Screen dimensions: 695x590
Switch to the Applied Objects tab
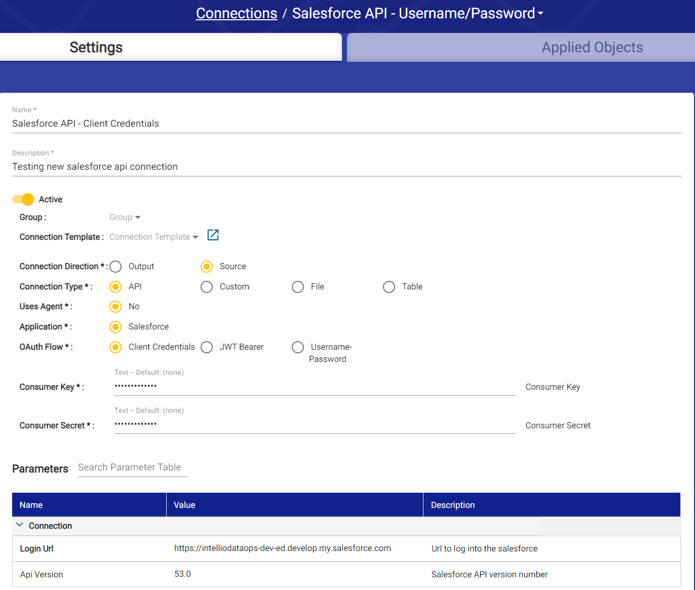coord(521,47)
